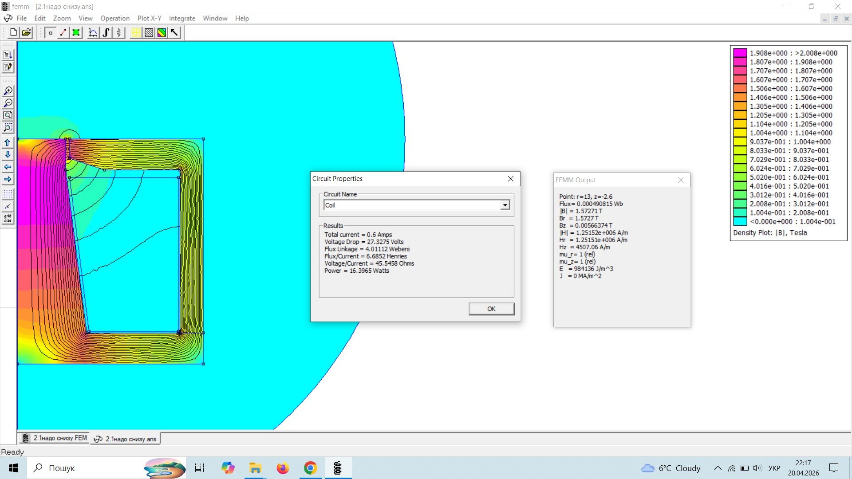Toggle the yellow mesh display button
The width and height of the screenshot is (852, 479).
point(136,32)
